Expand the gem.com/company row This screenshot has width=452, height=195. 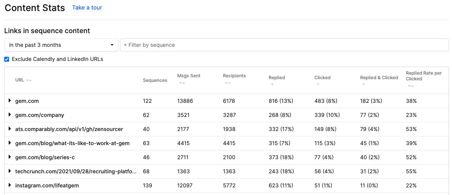tap(10, 115)
